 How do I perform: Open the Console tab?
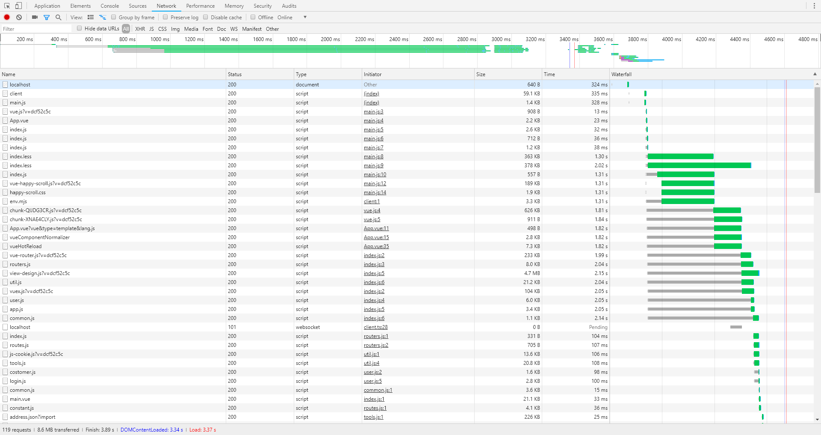coord(110,6)
